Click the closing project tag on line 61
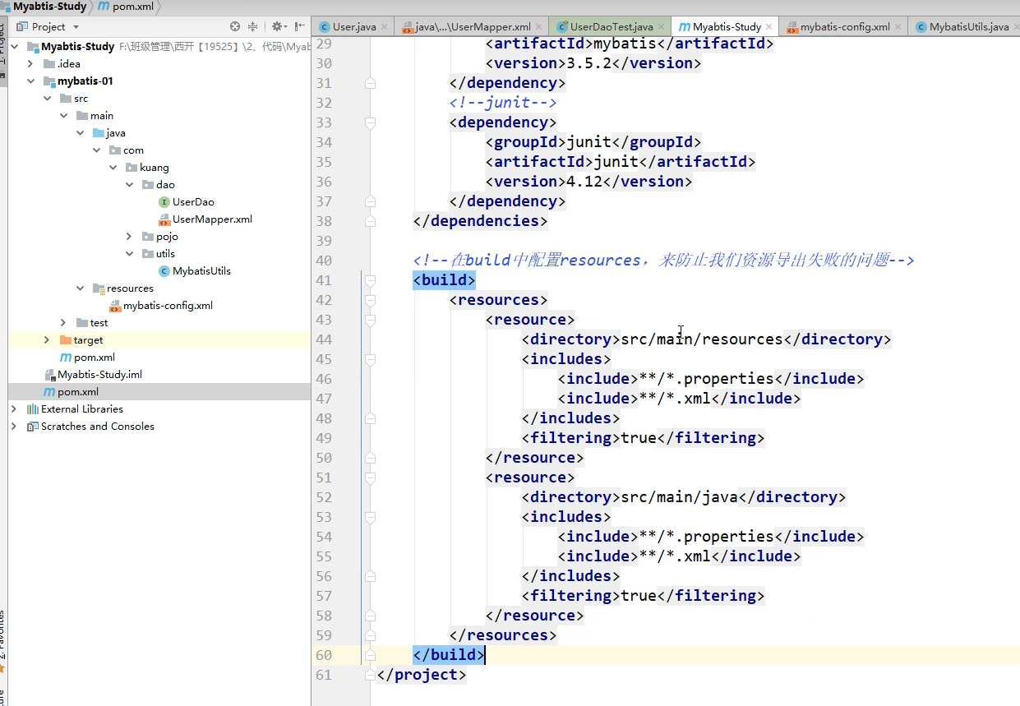Image resolution: width=1020 pixels, height=706 pixels. pos(421,675)
